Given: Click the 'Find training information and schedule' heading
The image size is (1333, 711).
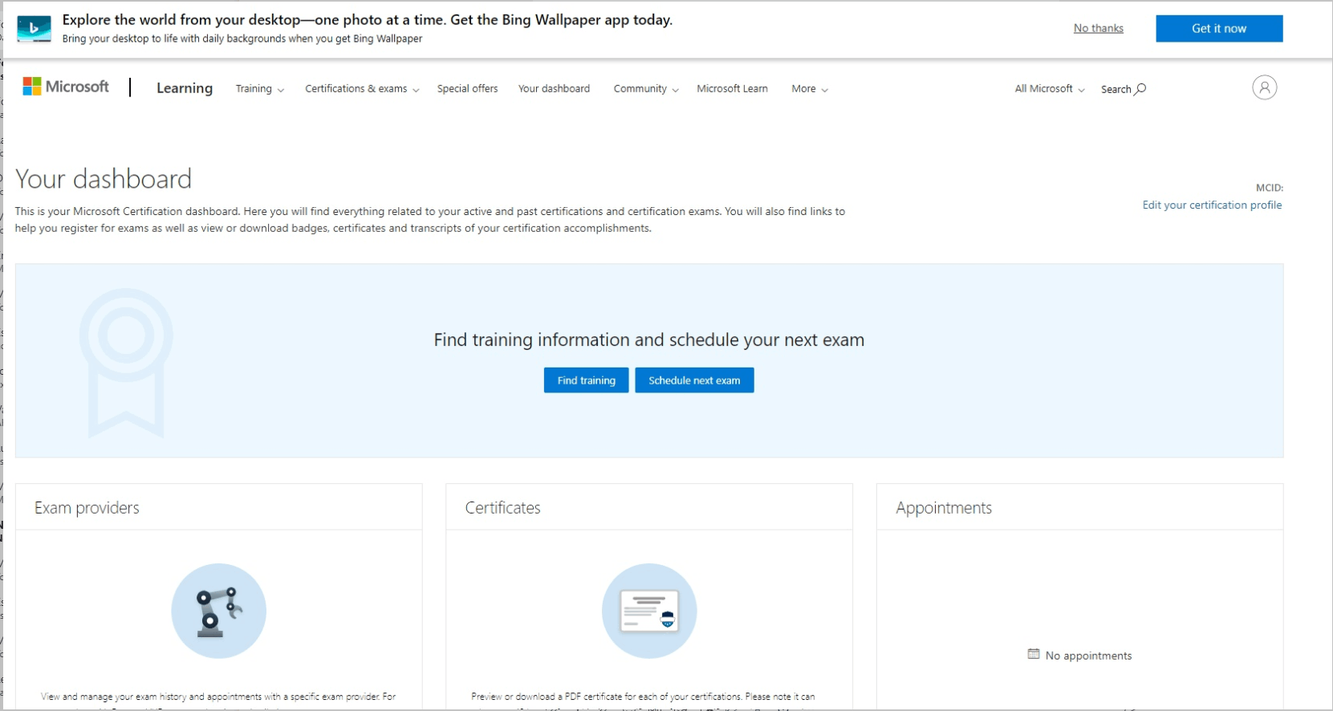Looking at the screenshot, I should (x=649, y=340).
